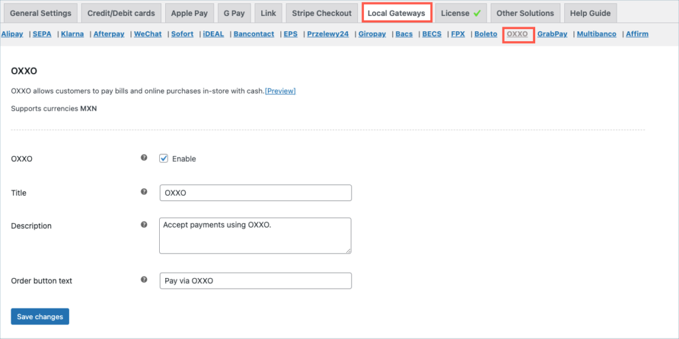Go to Giropay gateway link
The image size is (679, 339).
372,34
